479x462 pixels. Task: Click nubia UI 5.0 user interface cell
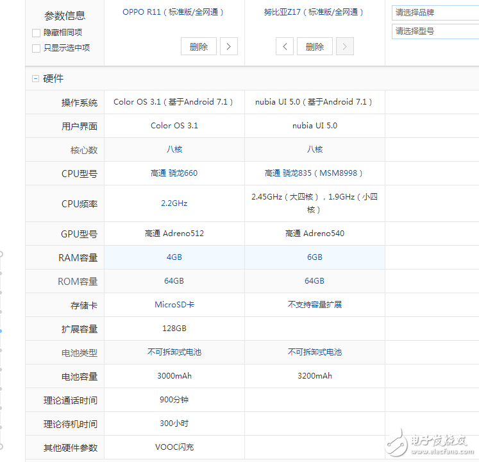pos(315,126)
